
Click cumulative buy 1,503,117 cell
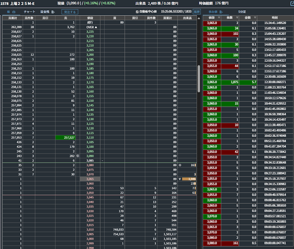point(167,234)
